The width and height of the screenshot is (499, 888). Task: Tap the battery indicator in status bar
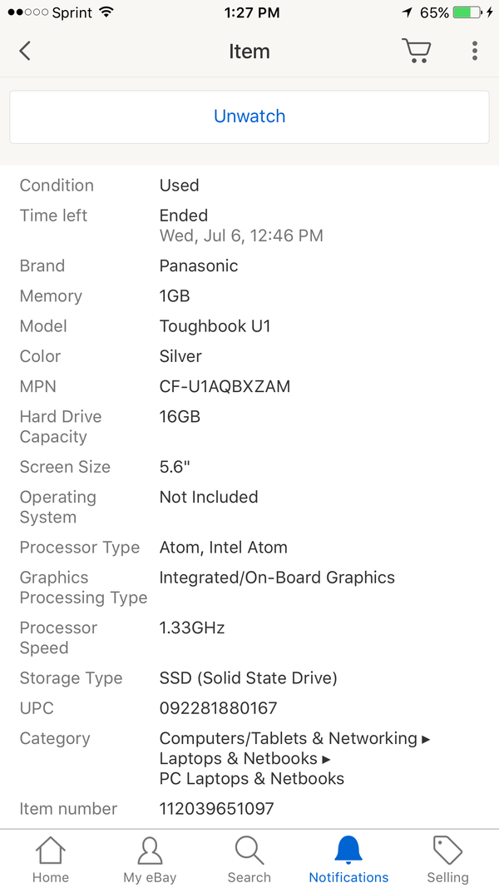pyautogui.click(x=467, y=12)
